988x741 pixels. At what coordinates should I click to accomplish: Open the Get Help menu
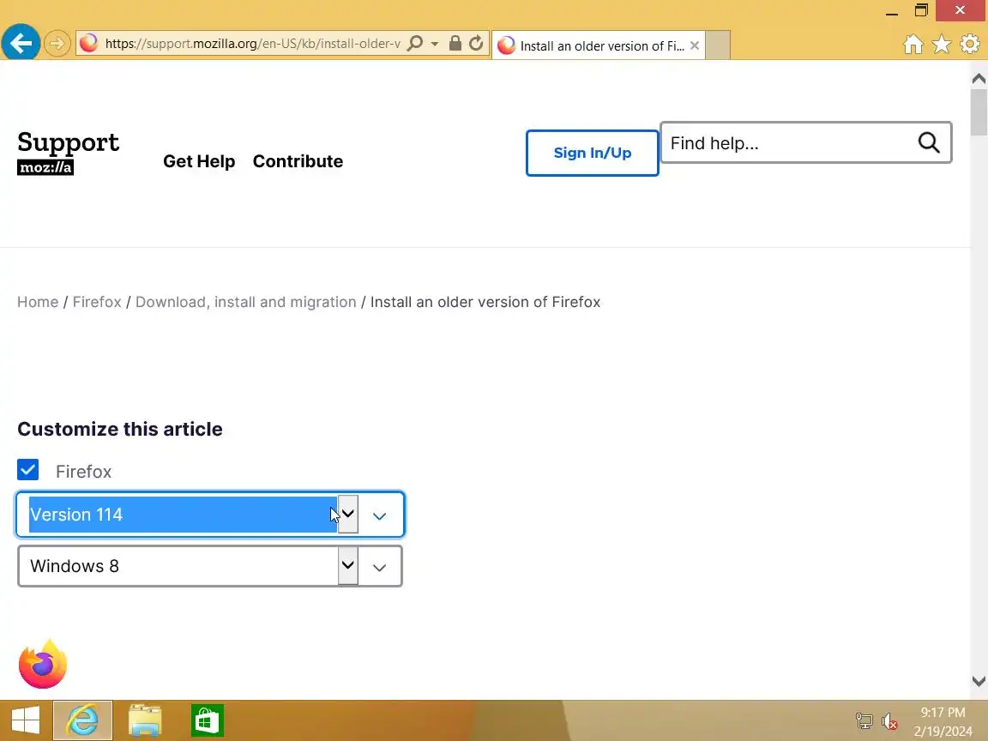click(x=199, y=161)
